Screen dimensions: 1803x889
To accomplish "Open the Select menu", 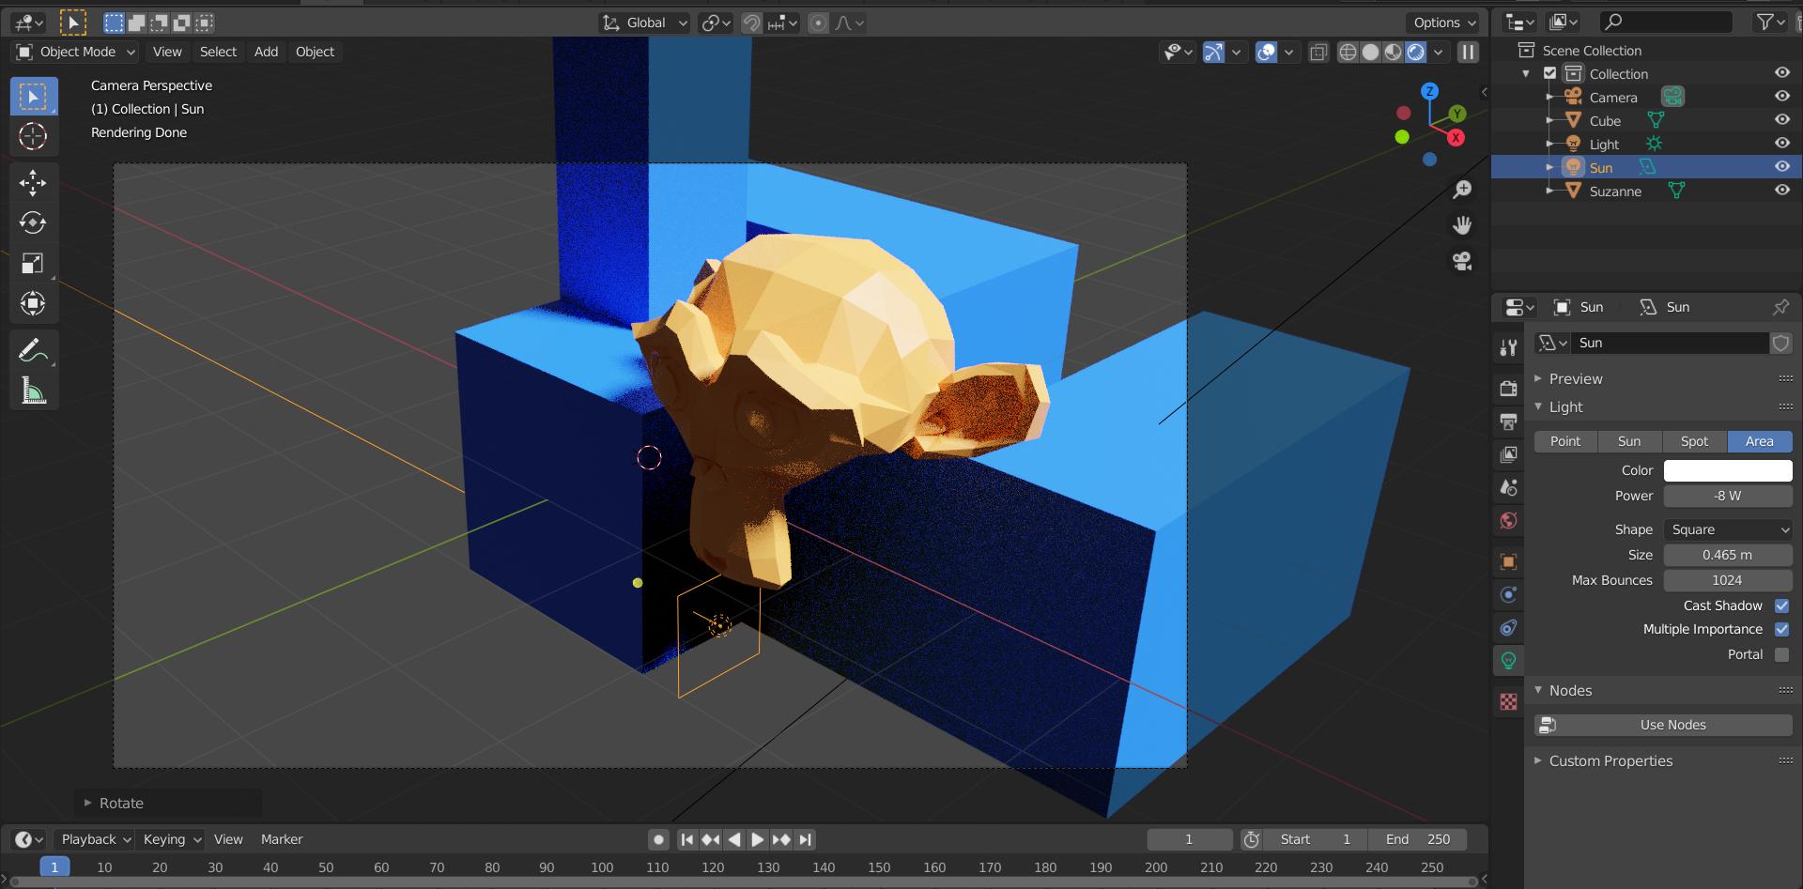I will tap(218, 52).
